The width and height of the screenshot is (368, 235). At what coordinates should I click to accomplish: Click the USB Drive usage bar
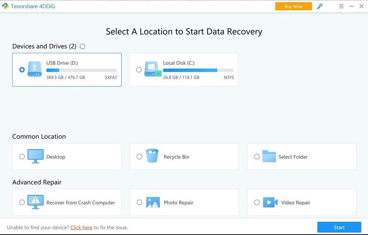point(81,70)
